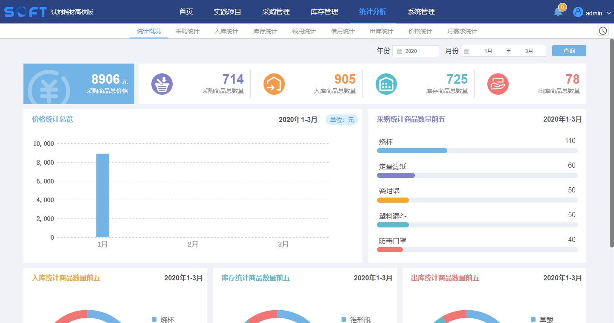The width and height of the screenshot is (614, 323).
Task: Click the orange 入库 arrow icon
Action: (x=274, y=84)
